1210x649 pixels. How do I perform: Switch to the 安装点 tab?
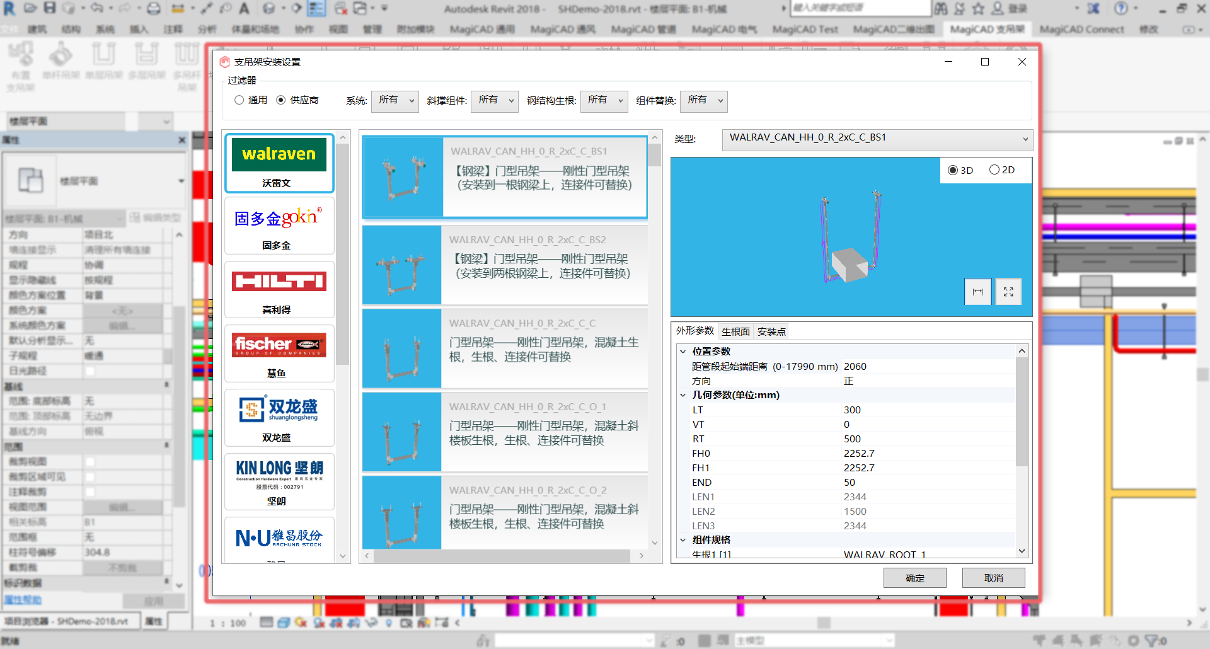pos(771,331)
